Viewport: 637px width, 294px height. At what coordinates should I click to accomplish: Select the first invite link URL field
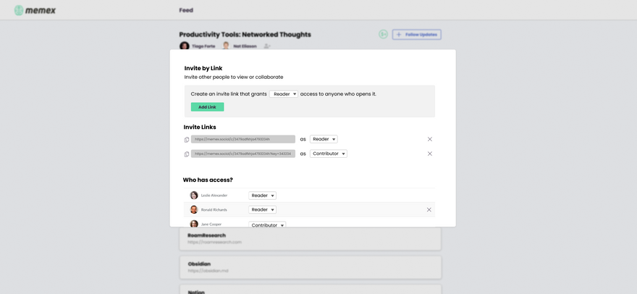click(x=242, y=139)
